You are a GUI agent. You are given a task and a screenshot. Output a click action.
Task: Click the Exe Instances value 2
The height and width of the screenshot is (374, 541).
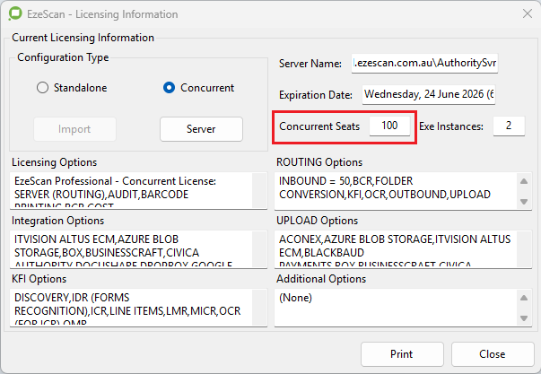click(x=509, y=126)
